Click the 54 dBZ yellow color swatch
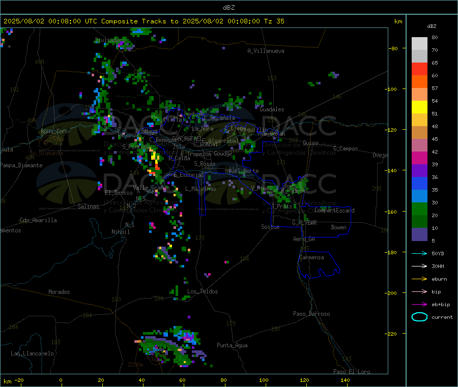Viewport: 458px width, 387px height. (419, 107)
